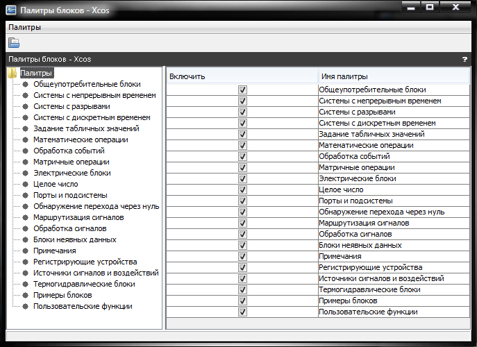Disable Матричные операции palette checkbox
Viewport: 477px width, 347px height.
click(x=242, y=167)
